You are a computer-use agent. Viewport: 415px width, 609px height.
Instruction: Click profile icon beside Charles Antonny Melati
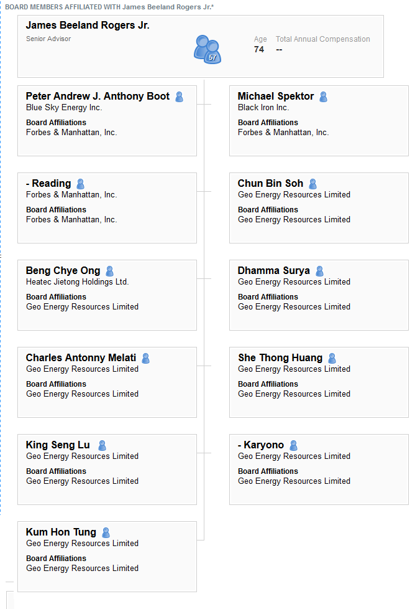tap(146, 358)
